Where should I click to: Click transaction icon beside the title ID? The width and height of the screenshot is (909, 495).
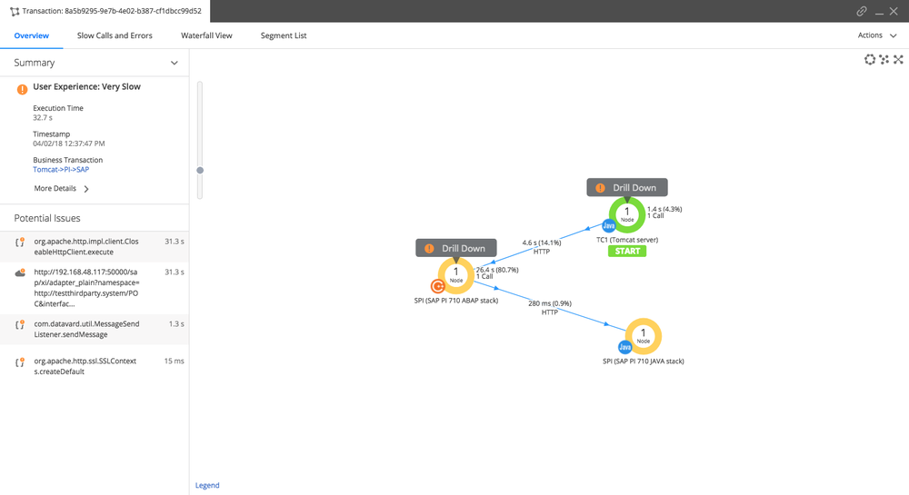(x=15, y=11)
